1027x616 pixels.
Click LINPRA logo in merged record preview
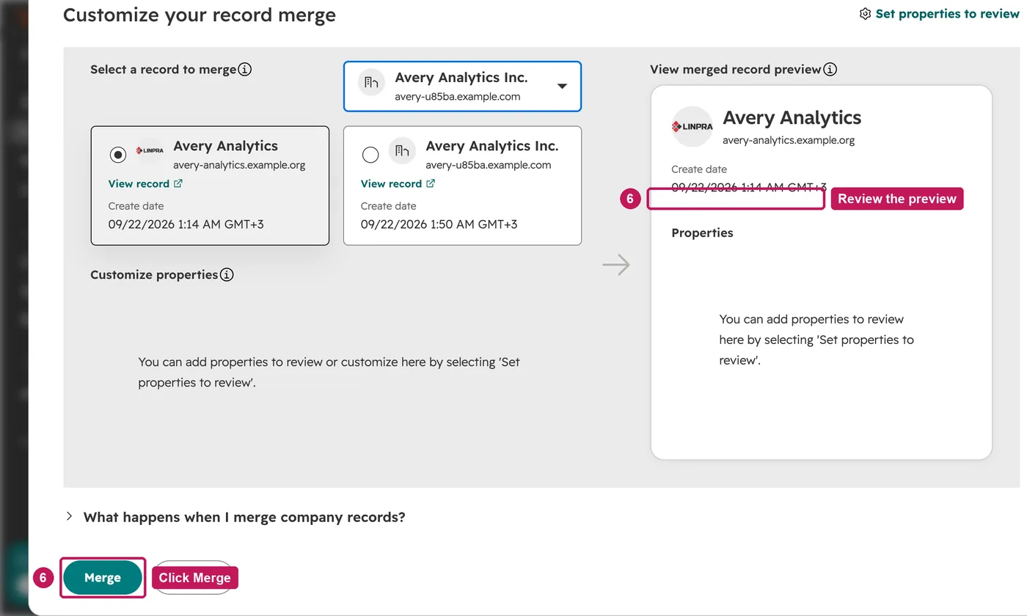click(692, 126)
